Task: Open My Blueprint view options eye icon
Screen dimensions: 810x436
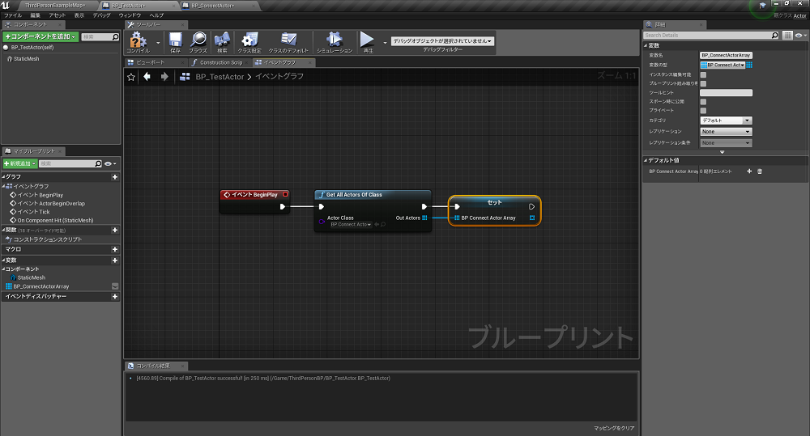Action: tap(110, 163)
